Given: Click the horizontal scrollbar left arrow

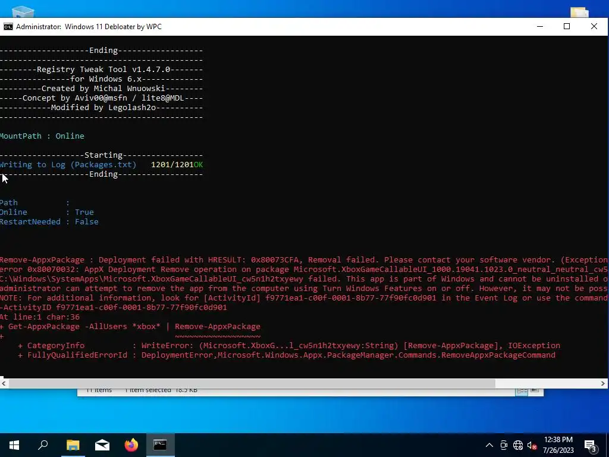Looking at the screenshot, I should coord(4,384).
